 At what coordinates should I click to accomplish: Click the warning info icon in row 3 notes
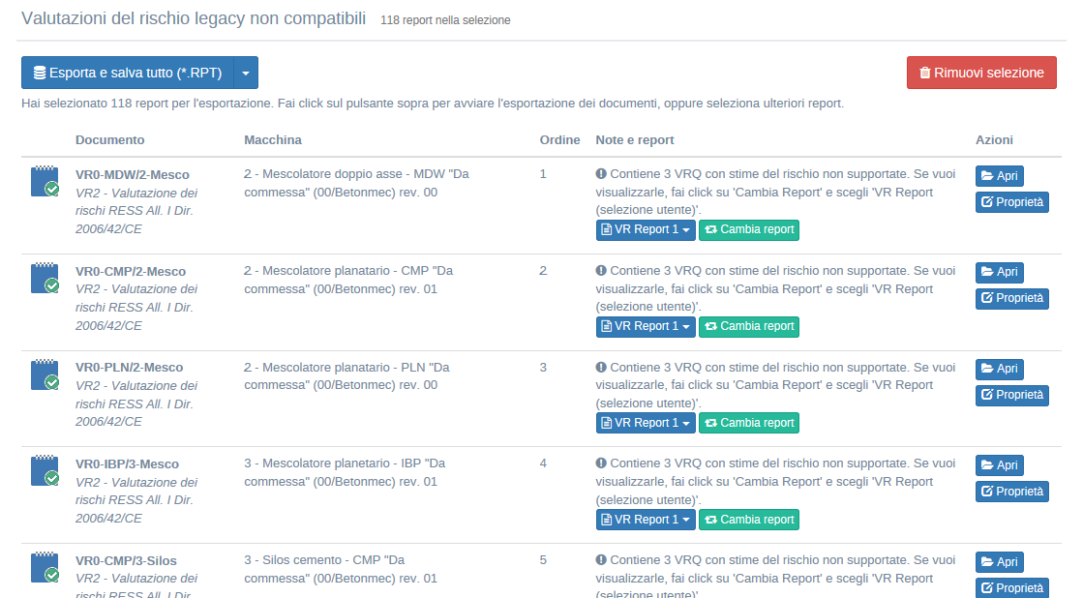pos(601,368)
